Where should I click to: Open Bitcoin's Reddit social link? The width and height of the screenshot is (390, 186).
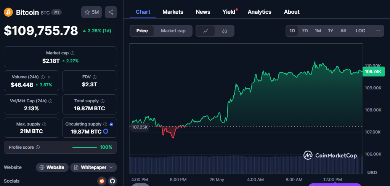[x=102, y=181]
